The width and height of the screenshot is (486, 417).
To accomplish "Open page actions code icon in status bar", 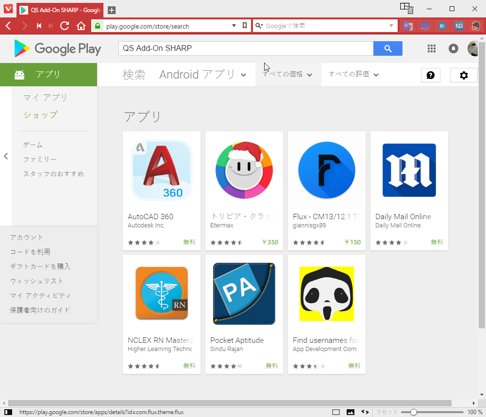I will click(365, 412).
